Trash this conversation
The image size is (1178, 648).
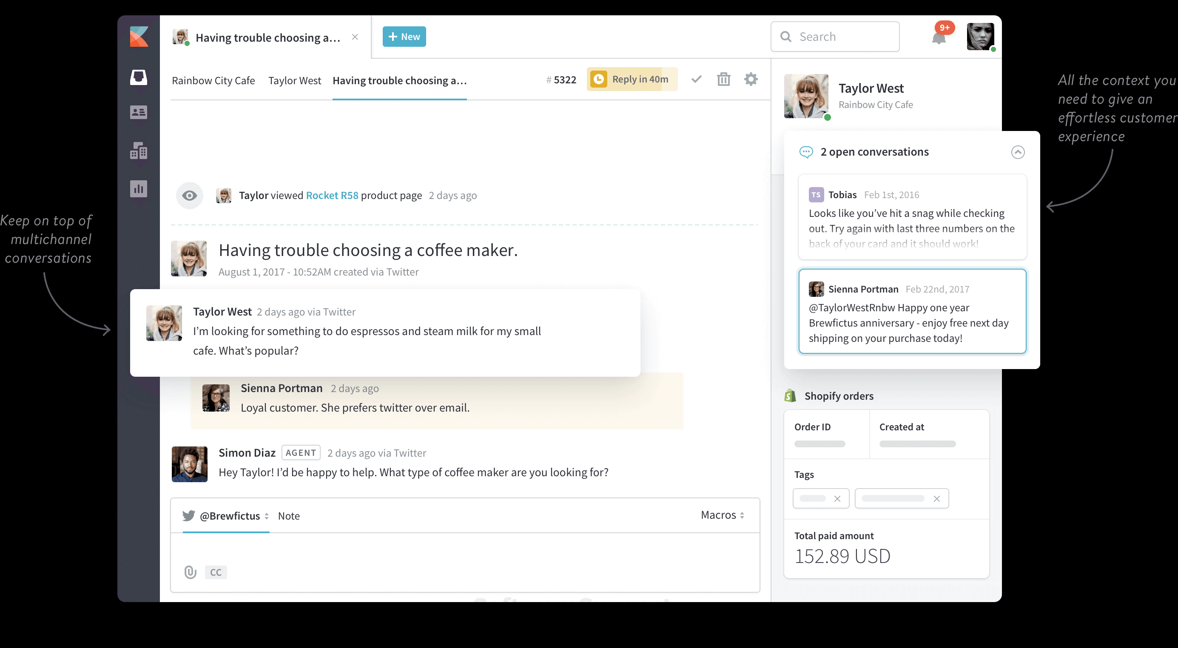pos(723,80)
